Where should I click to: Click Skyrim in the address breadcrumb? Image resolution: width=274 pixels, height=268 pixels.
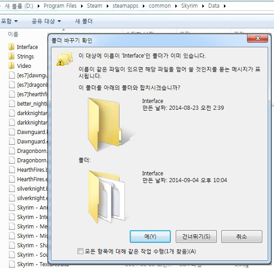(189, 6)
